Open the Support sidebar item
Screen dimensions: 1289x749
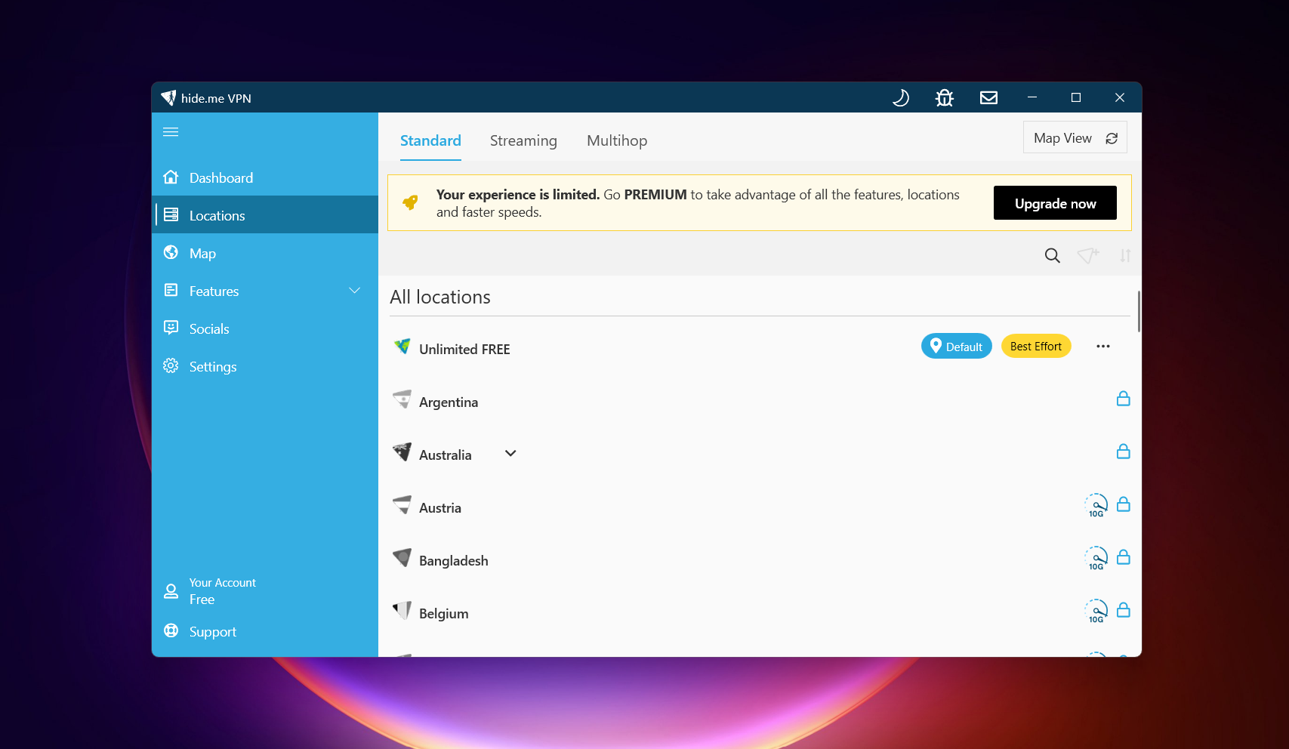coord(265,631)
